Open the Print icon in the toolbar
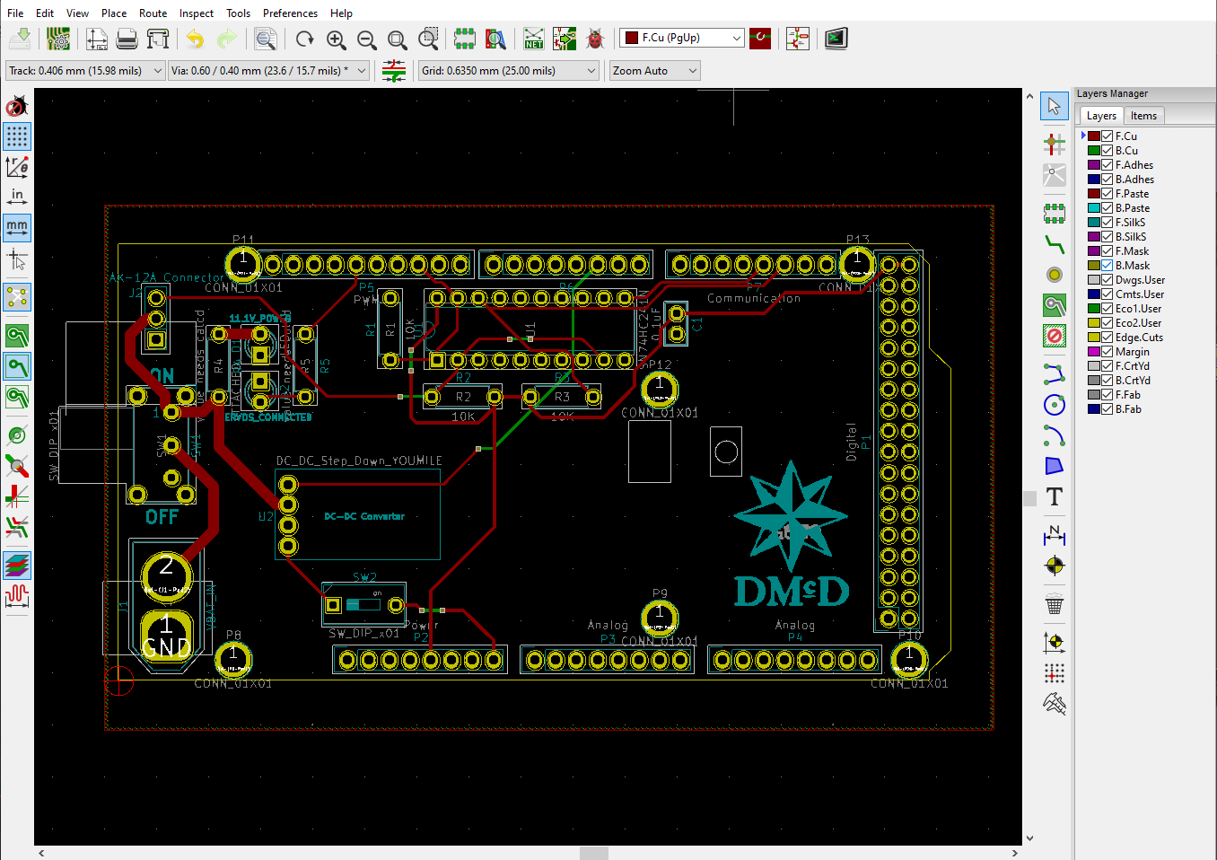The image size is (1217, 860). [x=127, y=39]
